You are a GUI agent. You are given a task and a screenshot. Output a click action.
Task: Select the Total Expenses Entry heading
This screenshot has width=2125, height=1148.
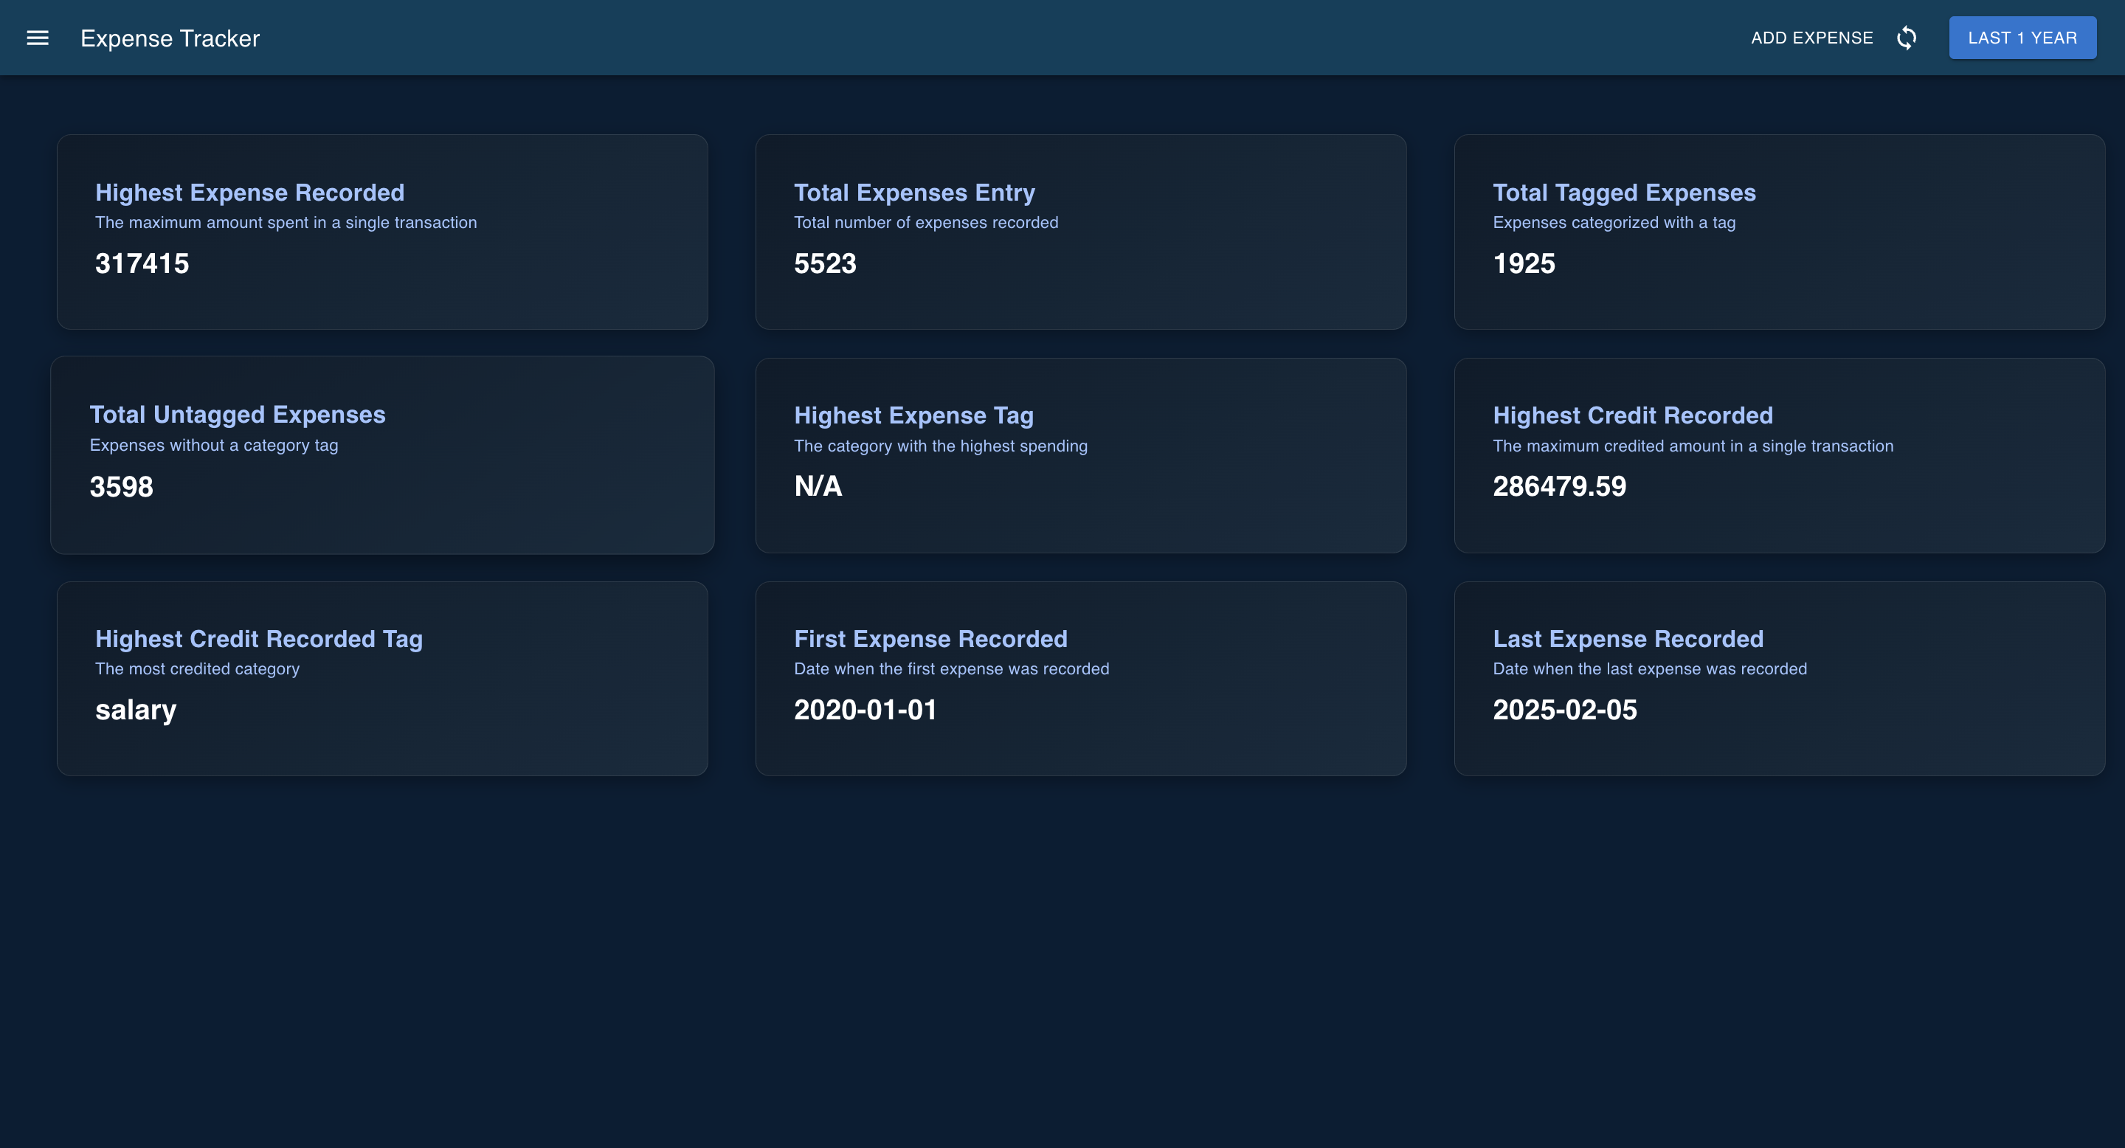(x=914, y=192)
